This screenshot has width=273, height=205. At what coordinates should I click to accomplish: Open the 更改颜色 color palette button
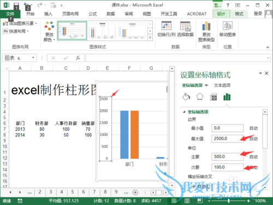coord(49,32)
